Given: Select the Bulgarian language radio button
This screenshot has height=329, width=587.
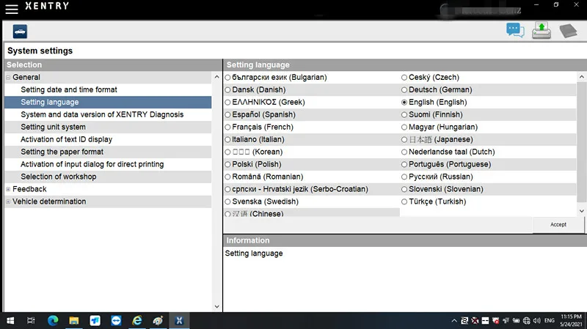Looking at the screenshot, I should (x=227, y=78).
